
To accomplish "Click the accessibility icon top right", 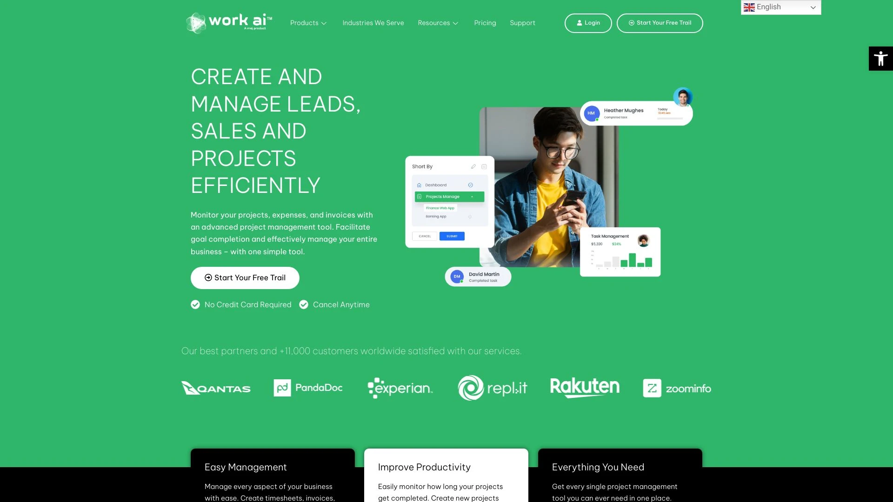I will tap(881, 58).
